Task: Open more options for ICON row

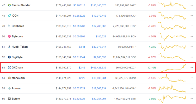Action: click(x=192, y=16)
